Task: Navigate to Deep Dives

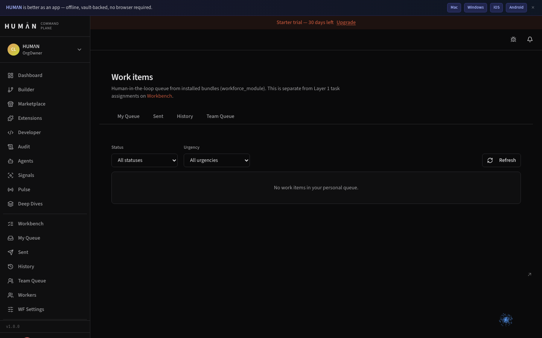Action: point(45,204)
